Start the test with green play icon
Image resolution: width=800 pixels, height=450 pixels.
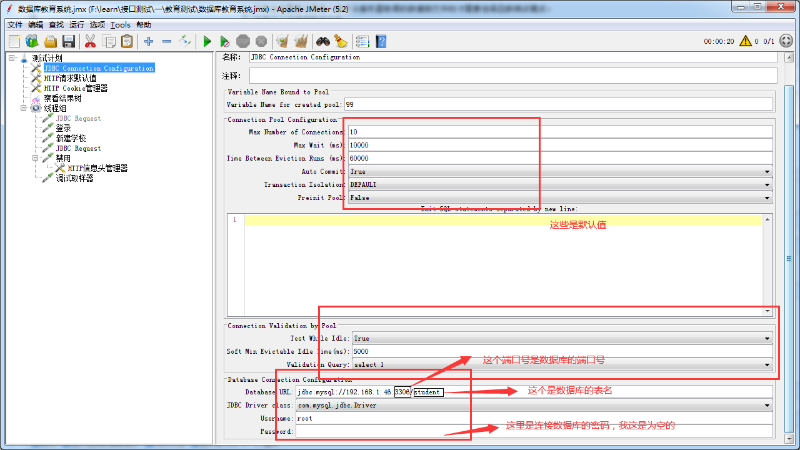tap(207, 41)
